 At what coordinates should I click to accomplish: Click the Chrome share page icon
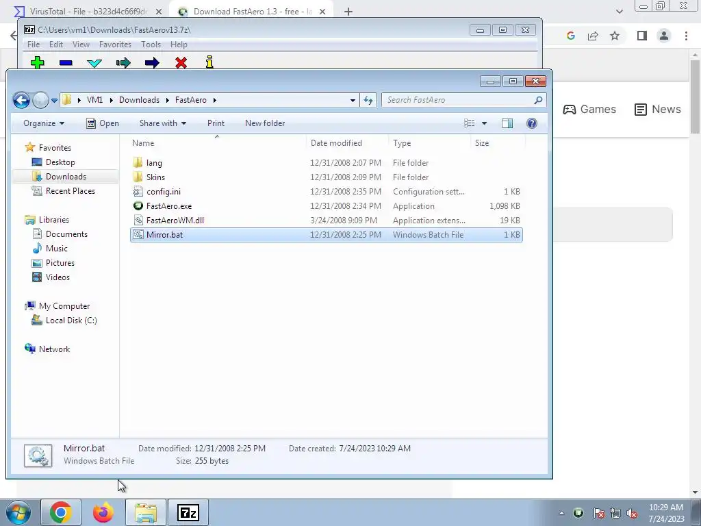pyautogui.click(x=593, y=36)
